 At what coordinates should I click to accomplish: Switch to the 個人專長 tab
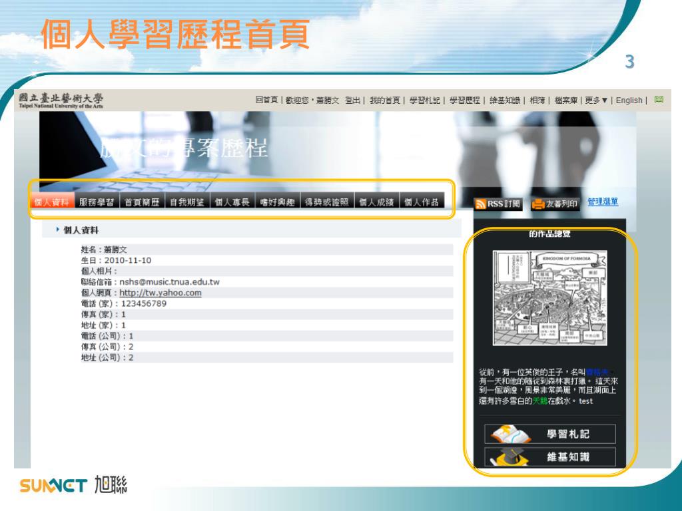tap(232, 202)
